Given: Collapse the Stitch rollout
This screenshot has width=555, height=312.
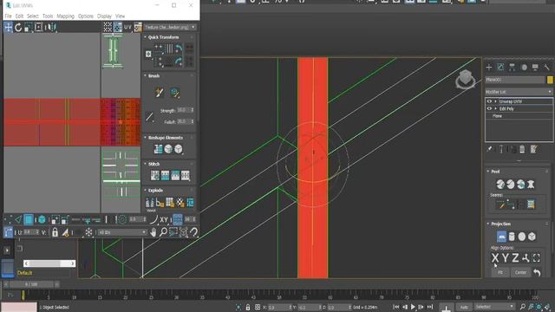Looking at the screenshot, I should click(153, 164).
